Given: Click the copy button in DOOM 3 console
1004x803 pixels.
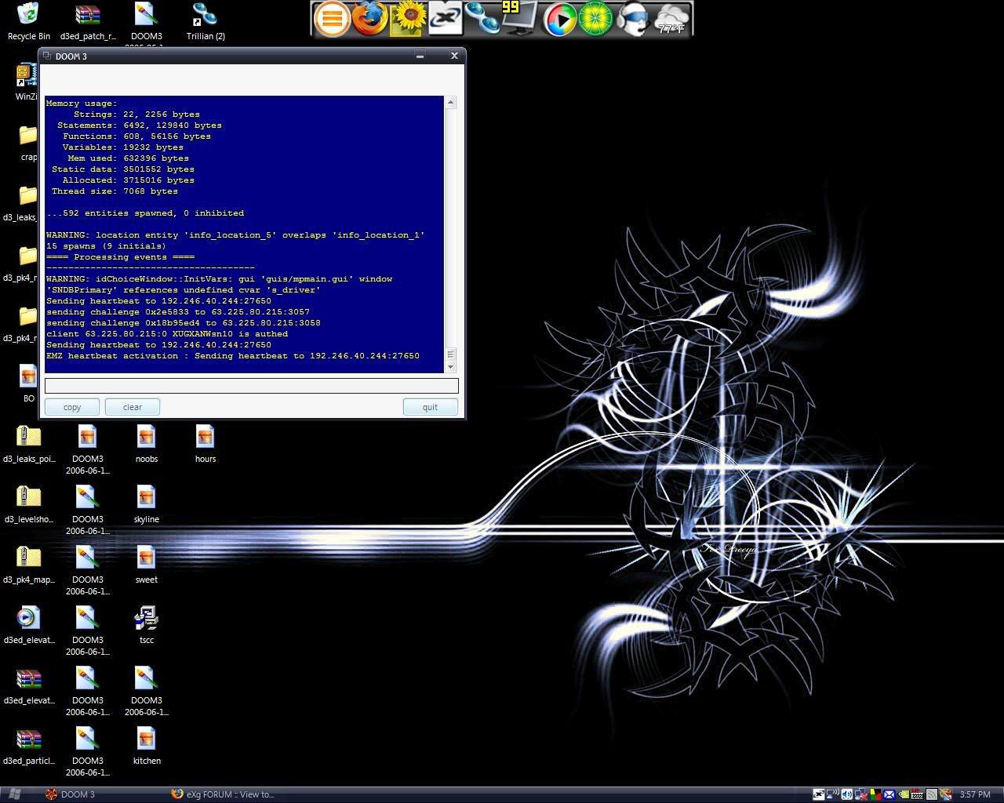Looking at the screenshot, I should click(x=72, y=407).
